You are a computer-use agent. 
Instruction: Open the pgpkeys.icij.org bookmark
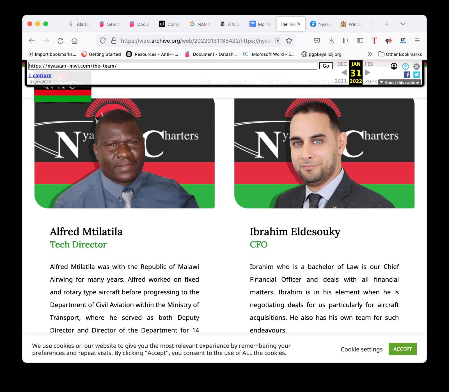click(321, 54)
